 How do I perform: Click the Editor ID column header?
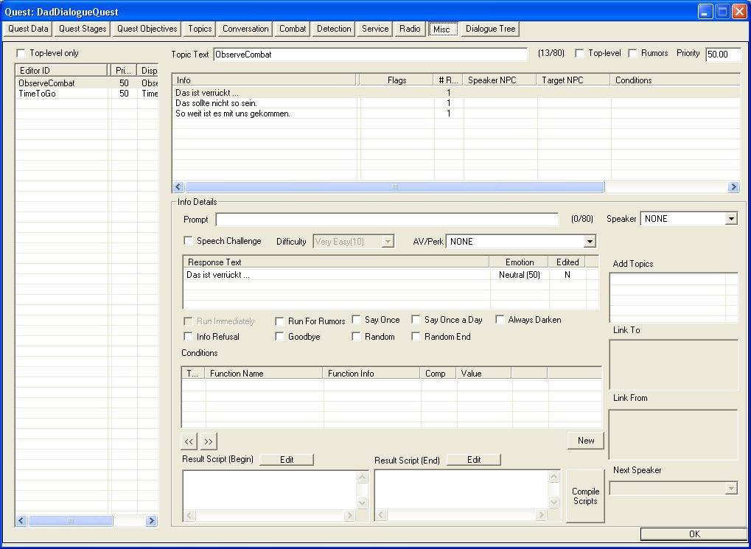click(61, 71)
